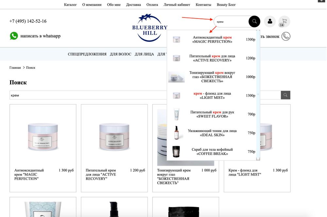The image size is (327, 217).
Task: Click IDEAL SKIN tonic bottle thumbnail
Action: pyautogui.click(x=177, y=133)
